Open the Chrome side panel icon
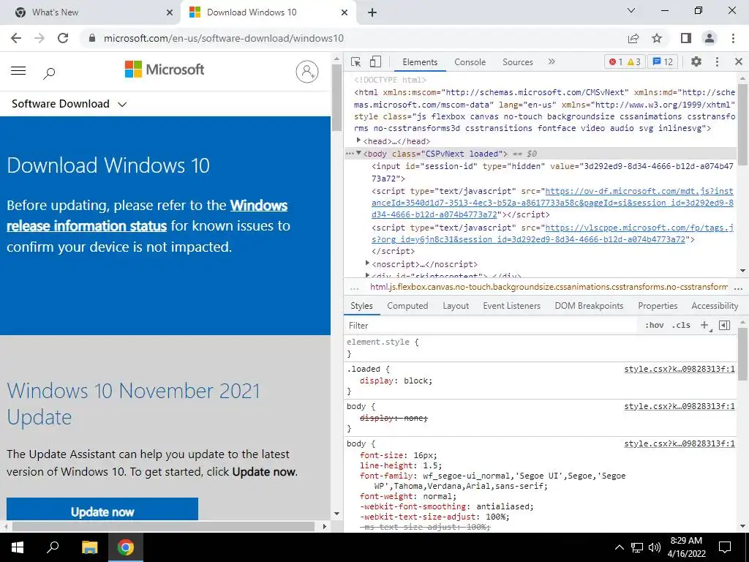 point(686,38)
